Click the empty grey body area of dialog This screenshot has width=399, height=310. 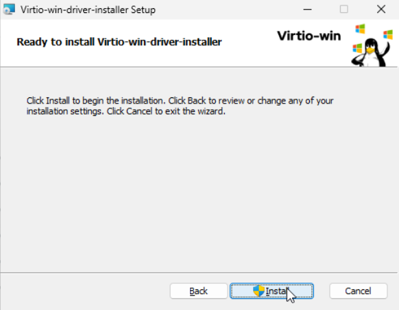point(199,193)
